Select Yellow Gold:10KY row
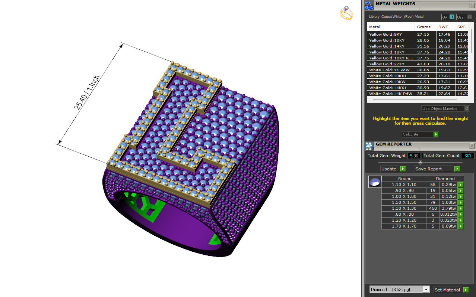476x297 pixels. click(417, 40)
